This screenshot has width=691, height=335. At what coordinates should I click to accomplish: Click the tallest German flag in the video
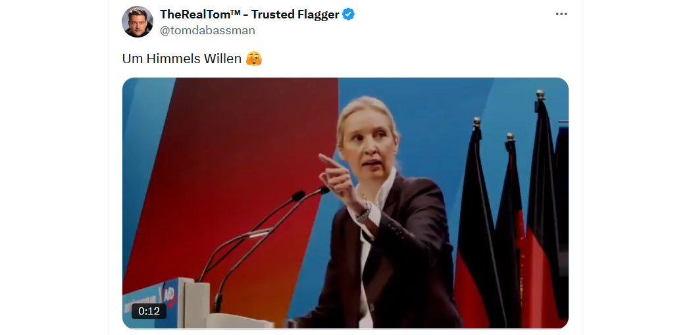(x=542, y=211)
